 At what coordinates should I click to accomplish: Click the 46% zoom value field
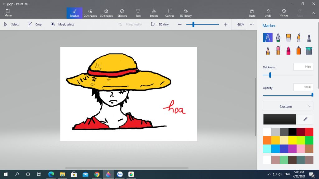[x=239, y=24]
